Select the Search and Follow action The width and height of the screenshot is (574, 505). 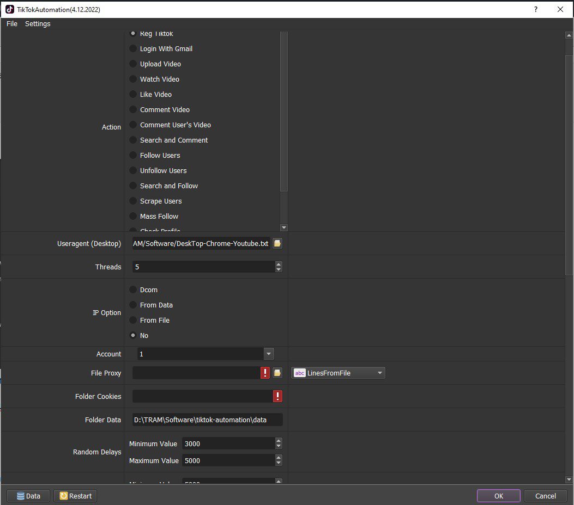point(164,186)
